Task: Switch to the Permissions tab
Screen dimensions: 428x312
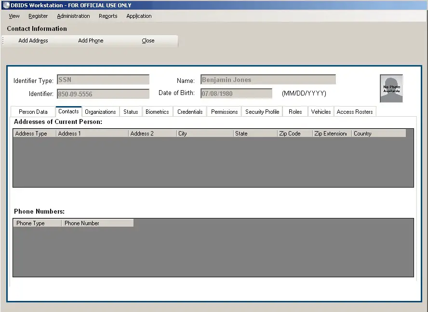Action: pos(224,111)
